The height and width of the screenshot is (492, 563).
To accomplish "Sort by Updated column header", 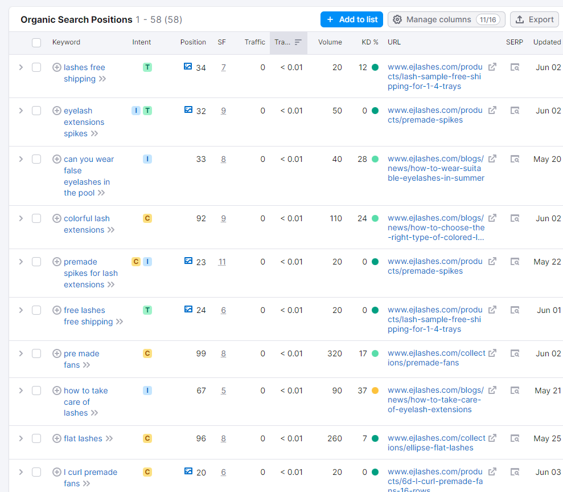I will (547, 42).
